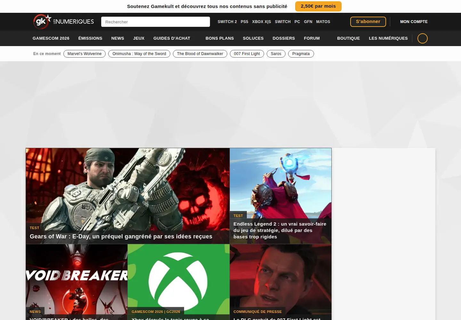Open MON COMPTE
The height and width of the screenshot is (320, 461).
tap(414, 22)
